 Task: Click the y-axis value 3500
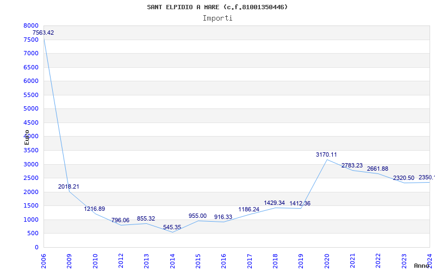tap(31, 151)
